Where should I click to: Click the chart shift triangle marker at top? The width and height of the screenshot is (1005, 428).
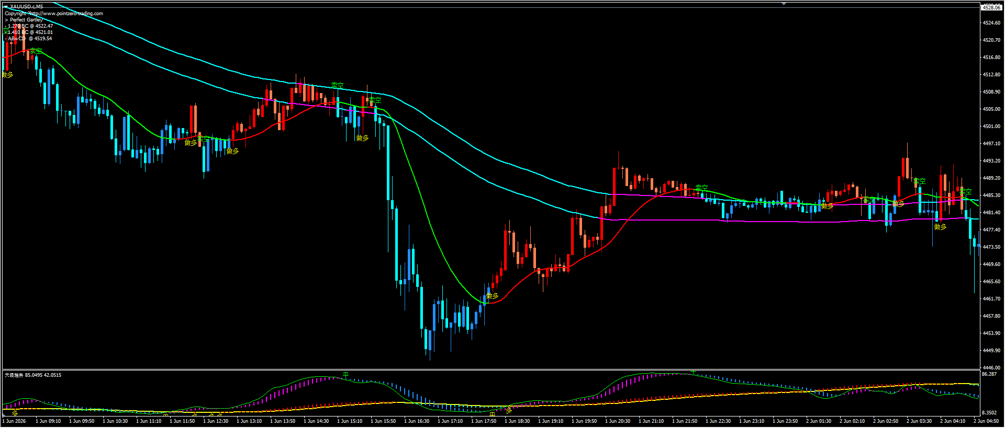(x=784, y=4)
